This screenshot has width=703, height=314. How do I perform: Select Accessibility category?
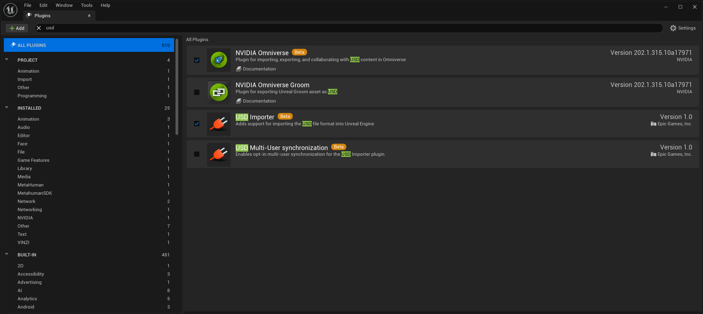pyautogui.click(x=89, y=274)
